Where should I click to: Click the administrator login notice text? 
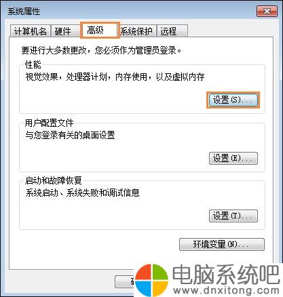pos(101,50)
